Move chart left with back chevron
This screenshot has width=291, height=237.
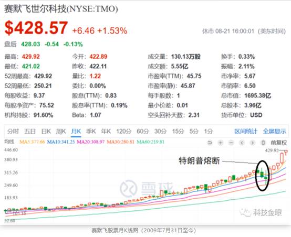click(242, 143)
